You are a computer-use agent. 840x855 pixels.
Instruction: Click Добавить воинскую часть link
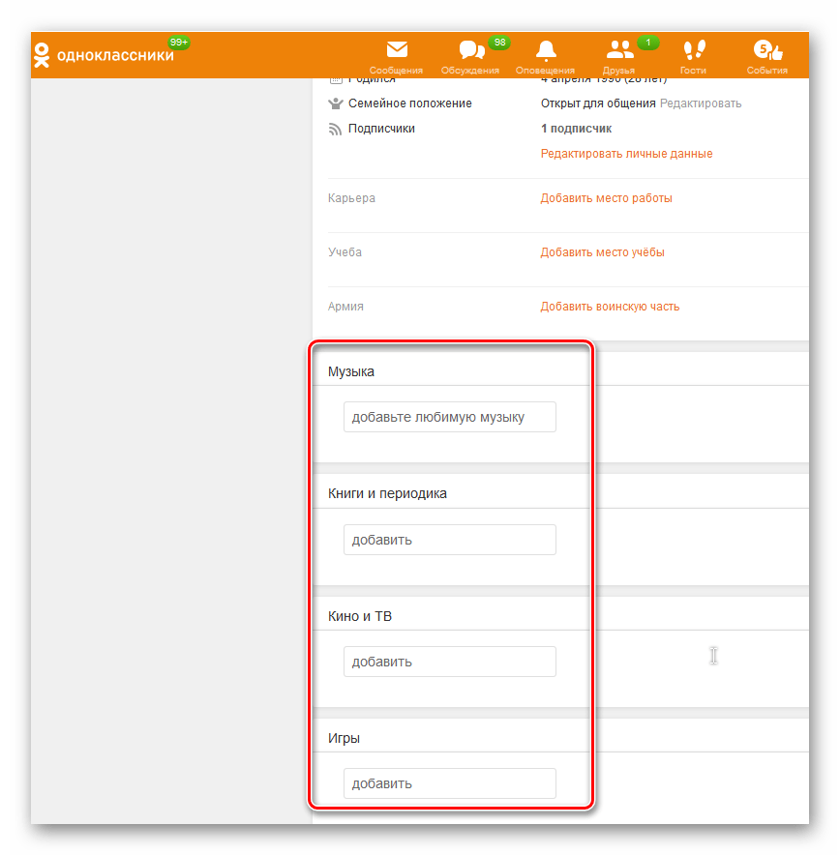610,307
